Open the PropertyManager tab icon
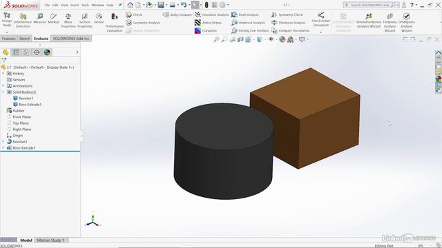 coord(16,52)
